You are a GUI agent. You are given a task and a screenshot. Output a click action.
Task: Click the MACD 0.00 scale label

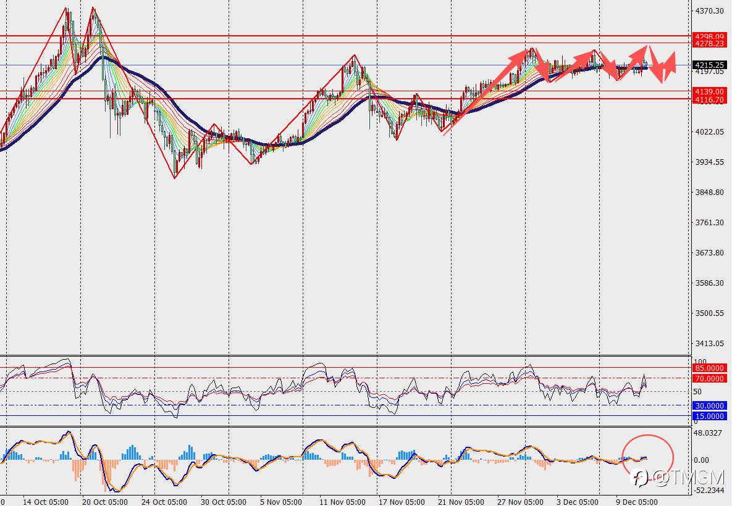[x=701, y=460]
